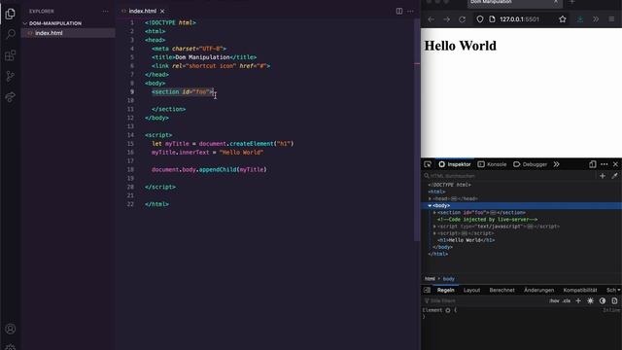Select the live-server comment node
Image resolution: width=622 pixels, height=350 pixels.
488,220
